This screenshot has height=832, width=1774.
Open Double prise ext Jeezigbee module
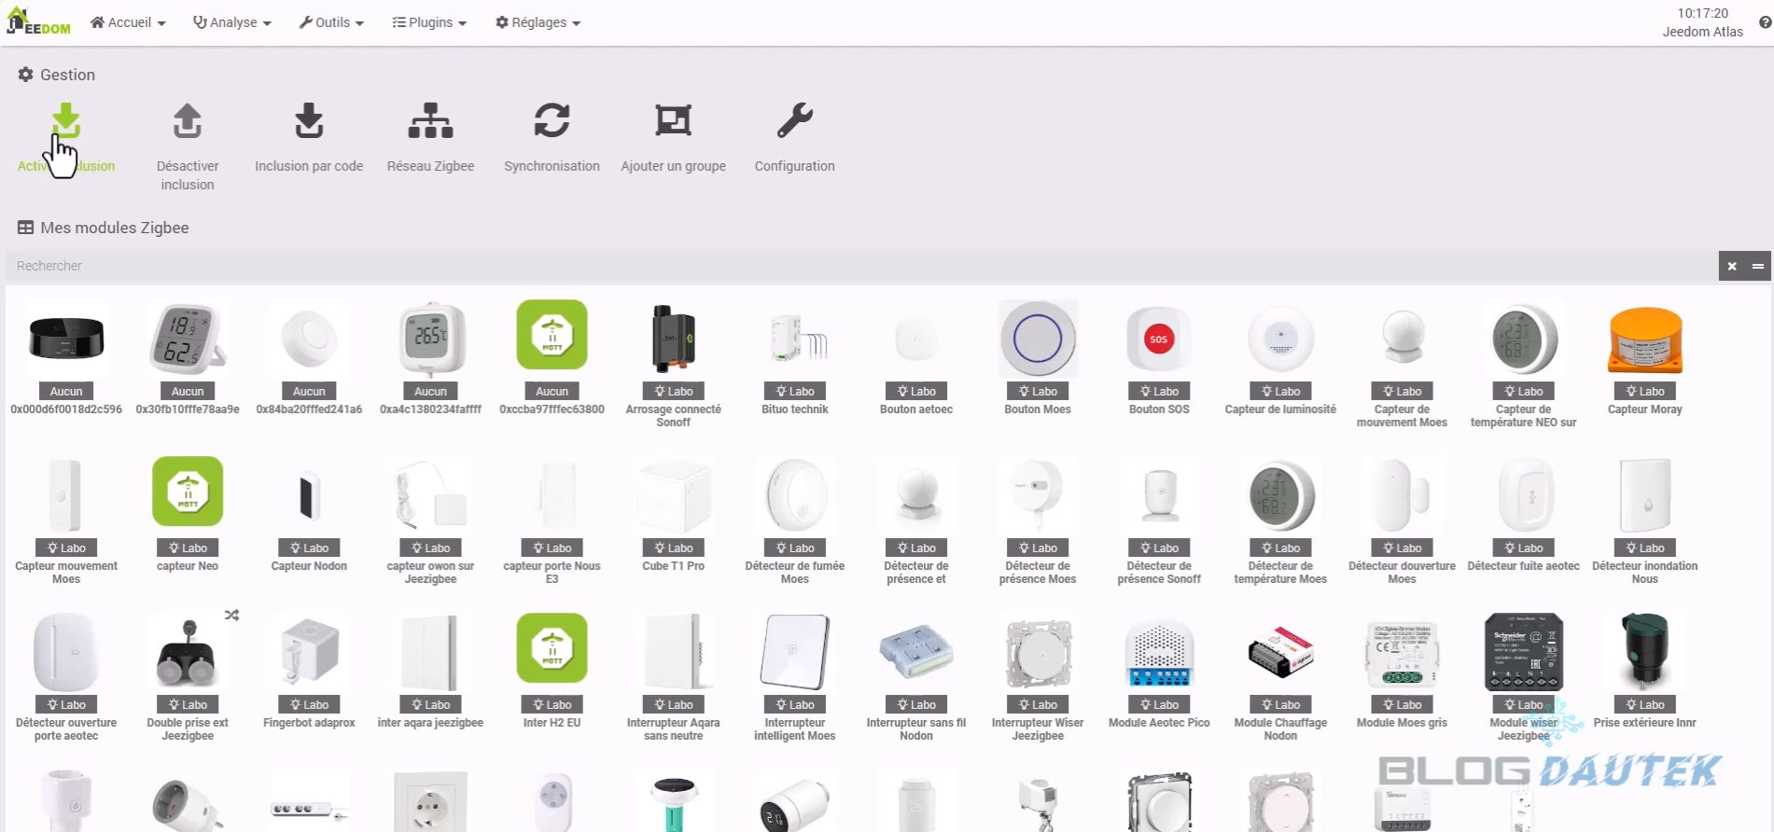tap(188, 677)
